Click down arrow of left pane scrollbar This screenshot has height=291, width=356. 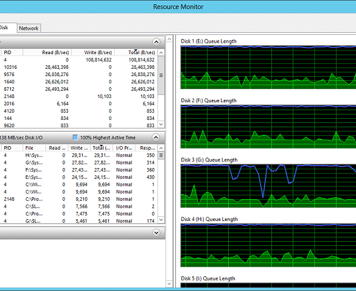pyautogui.click(x=169, y=284)
